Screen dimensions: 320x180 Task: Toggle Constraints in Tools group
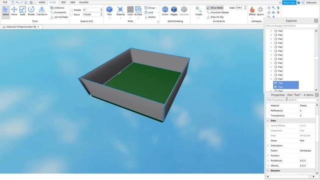point(58,12)
